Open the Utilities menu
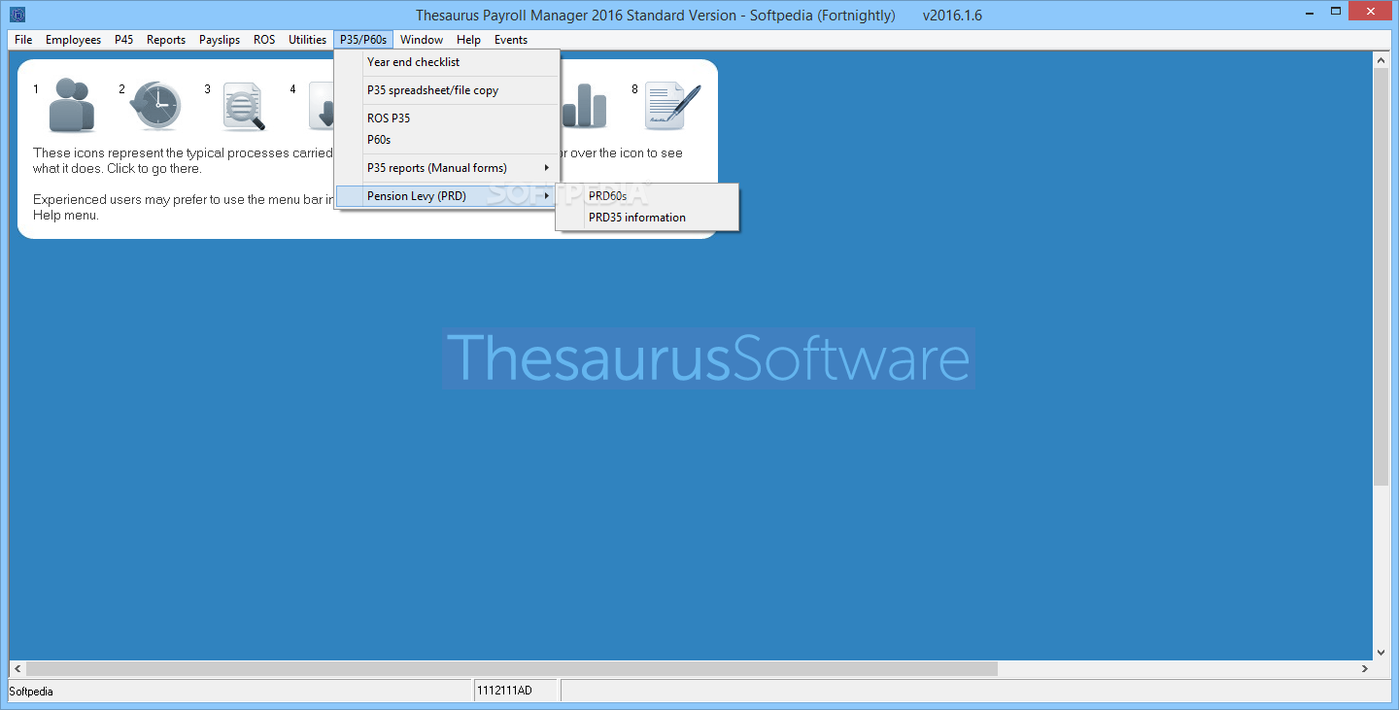Image resolution: width=1399 pixels, height=710 pixels. (x=307, y=40)
